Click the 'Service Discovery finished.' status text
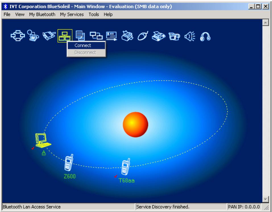 click(x=163, y=207)
